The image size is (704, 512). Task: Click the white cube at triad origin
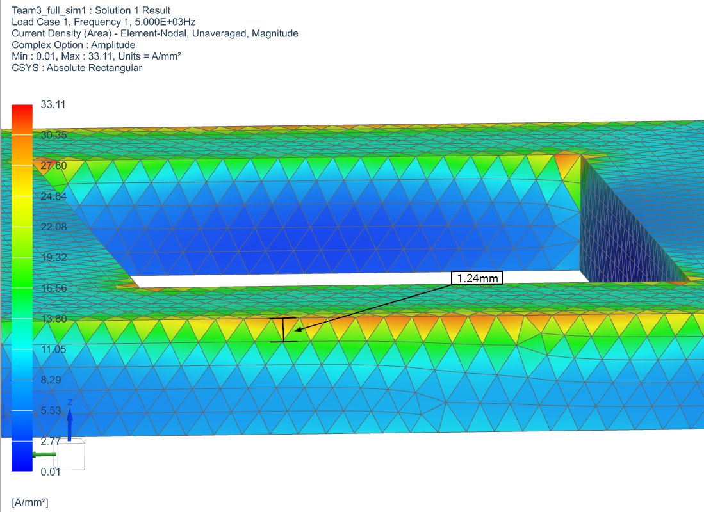pyautogui.click(x=69, y=454)
